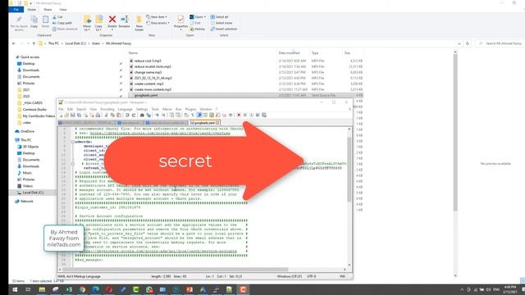Select OneDrive in navigation pane
Image resolution: width=525 pixels, height=295 pixels.
tap(27, 131)
